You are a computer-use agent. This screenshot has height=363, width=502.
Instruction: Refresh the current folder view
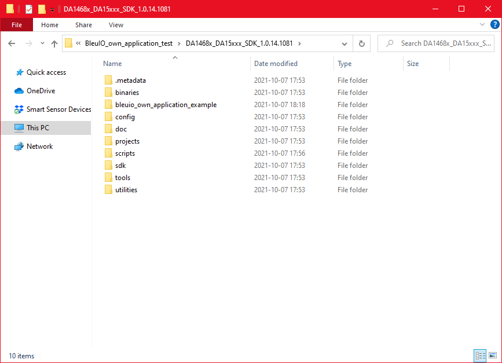pos(362,43)
